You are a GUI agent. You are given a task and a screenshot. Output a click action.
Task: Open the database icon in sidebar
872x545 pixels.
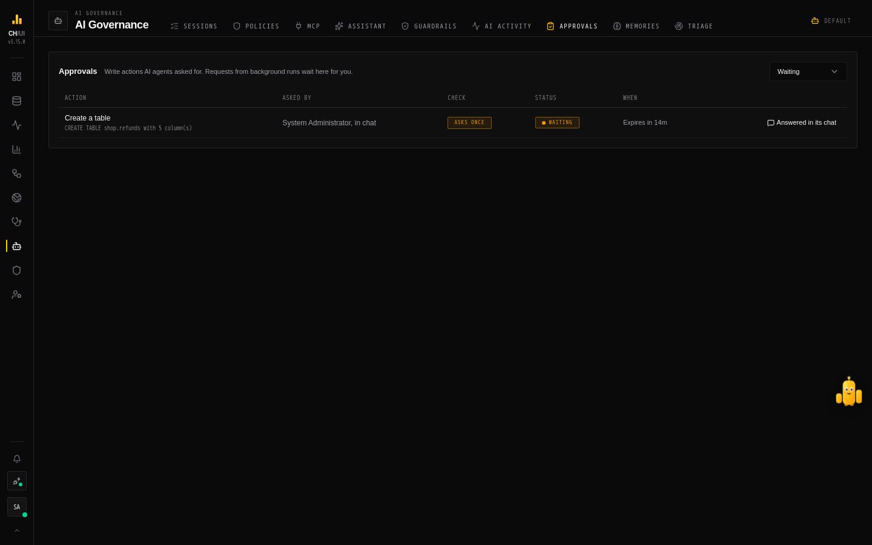coord(16,101)
